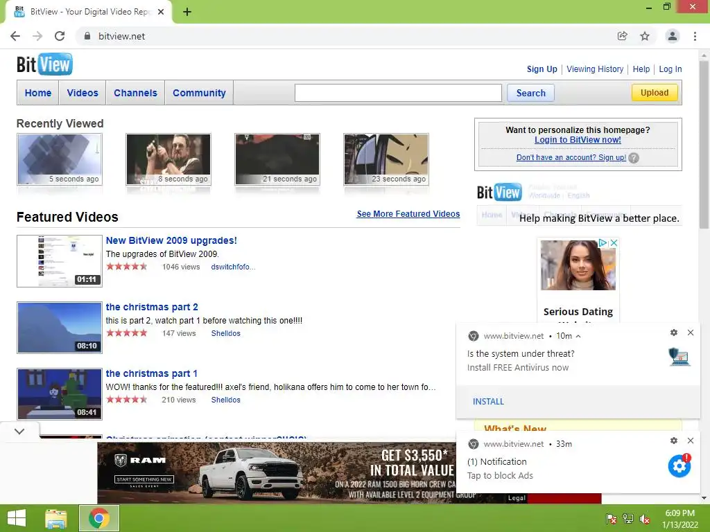710x532 pixels.
Task: Click the blue gear icon in notification
Action: (679, 465)
